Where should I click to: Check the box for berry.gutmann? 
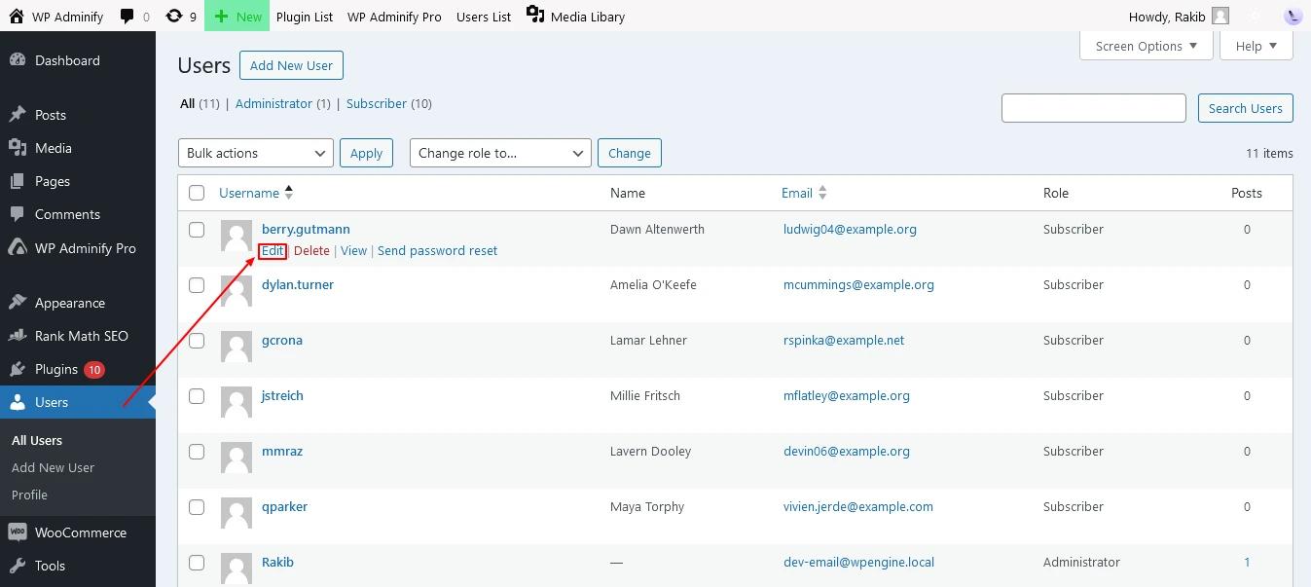[197, 230]
